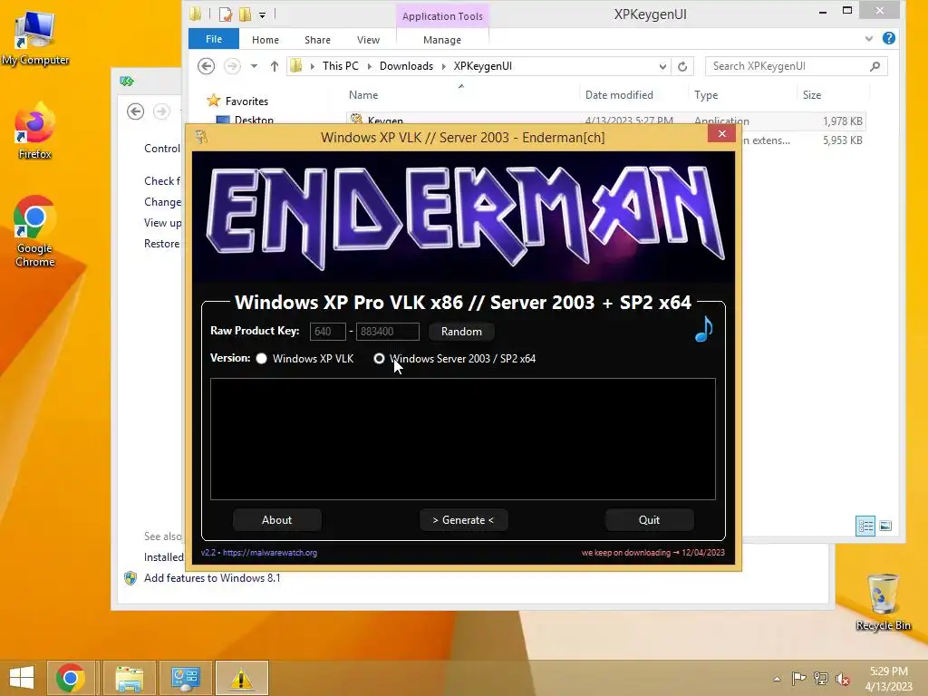This screenshot has height=696, width=928.
Task: Click Downloads in the address path
Action: point(406,66)
